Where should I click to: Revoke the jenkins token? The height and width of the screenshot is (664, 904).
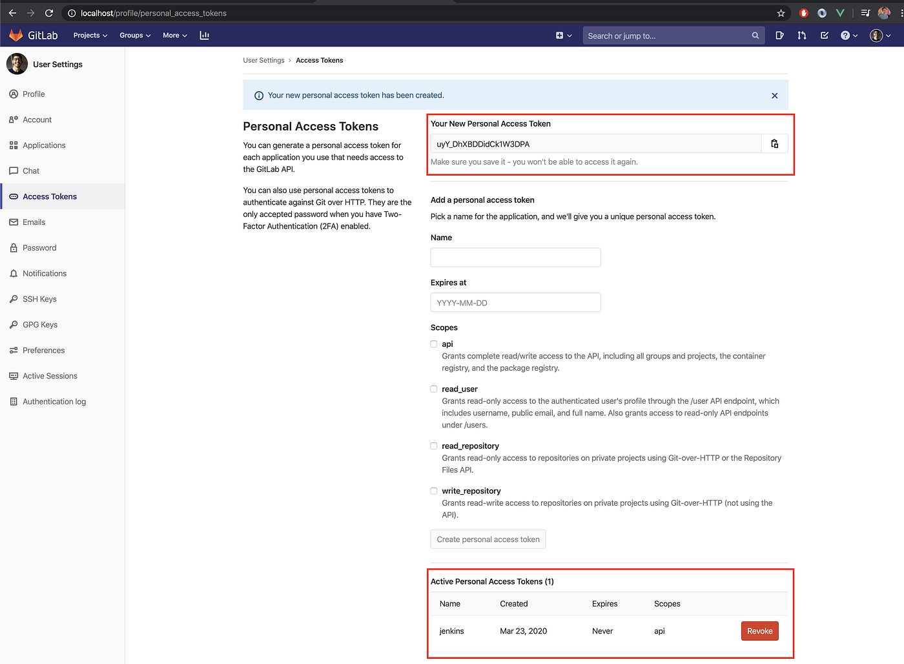pos(759,630)
